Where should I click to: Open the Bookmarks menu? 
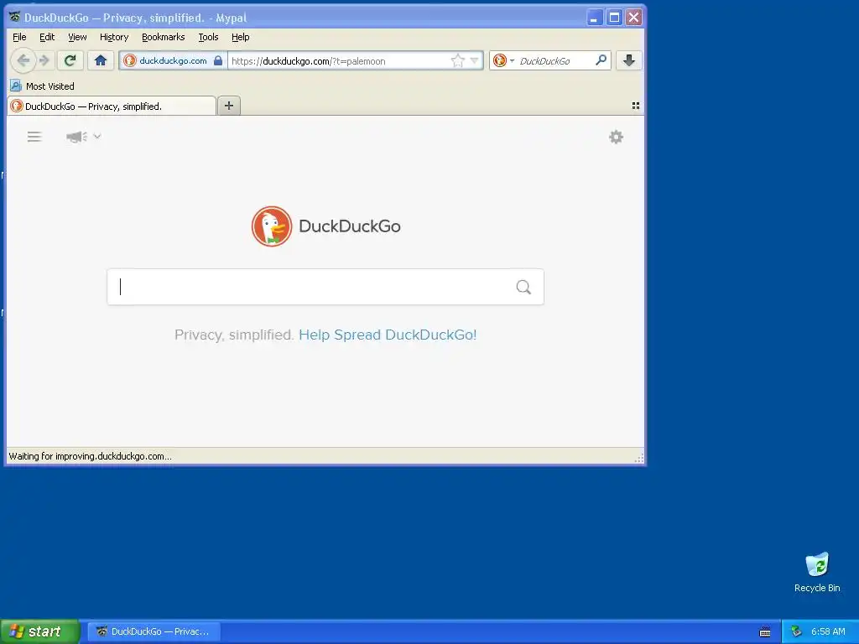164,37
